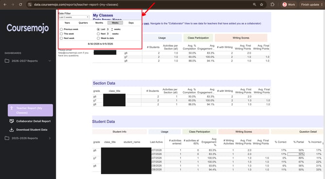Click the Last Active column header
325x179 pixels.
tap(156, 142)
